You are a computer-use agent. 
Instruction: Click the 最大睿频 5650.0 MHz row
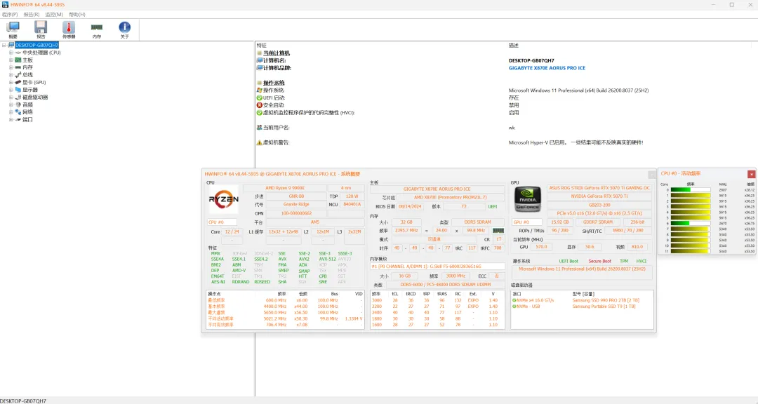[285, 313]
